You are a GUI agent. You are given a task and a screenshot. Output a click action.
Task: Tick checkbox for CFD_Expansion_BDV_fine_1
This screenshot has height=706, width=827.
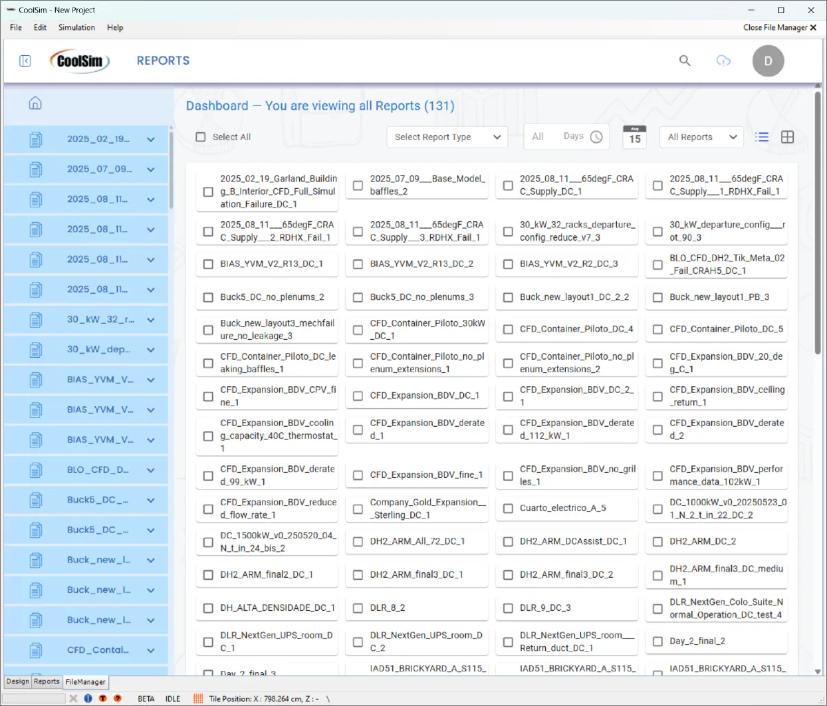(x=358, y=475)
